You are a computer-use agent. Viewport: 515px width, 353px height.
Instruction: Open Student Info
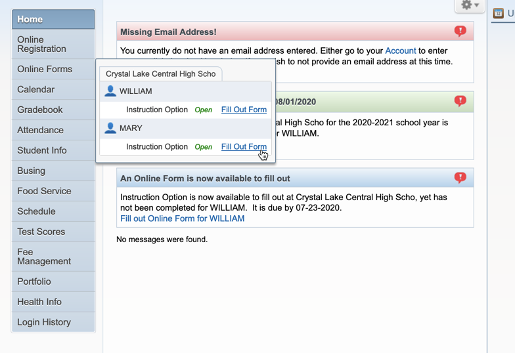click(x=53, y=150)
